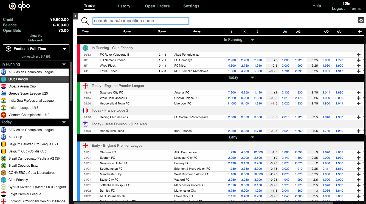
Task: Click the plus icon on the Racing Club de Lens row
Action: 359,117
